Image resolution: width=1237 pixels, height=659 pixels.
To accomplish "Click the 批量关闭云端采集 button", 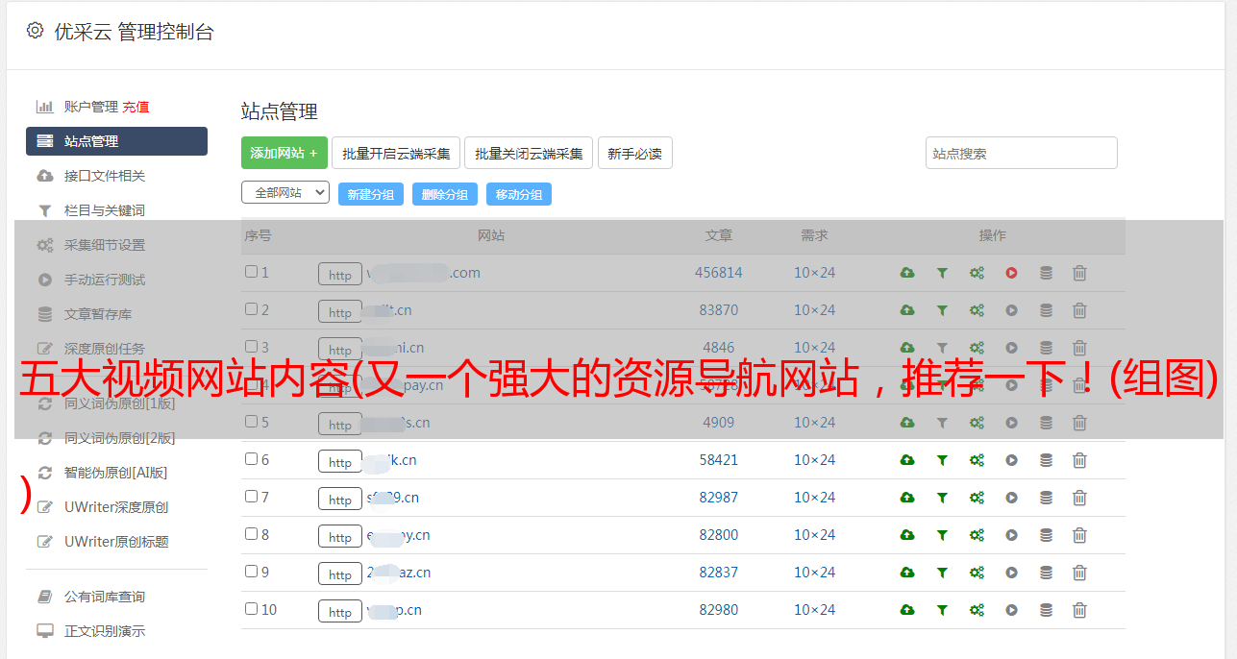I will point(529,153).
